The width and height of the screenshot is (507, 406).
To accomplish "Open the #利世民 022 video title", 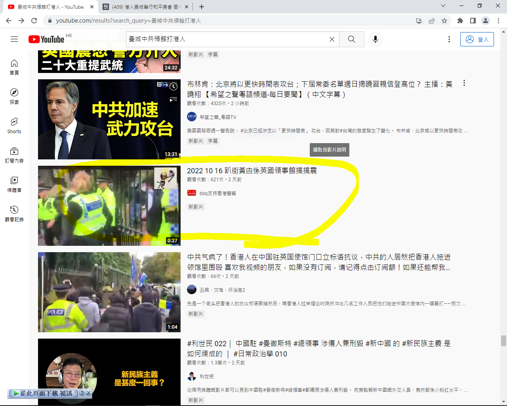I will [319, 349].
